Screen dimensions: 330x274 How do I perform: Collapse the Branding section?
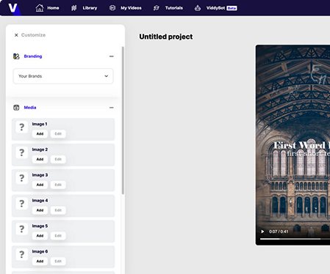tap(111, 56)
